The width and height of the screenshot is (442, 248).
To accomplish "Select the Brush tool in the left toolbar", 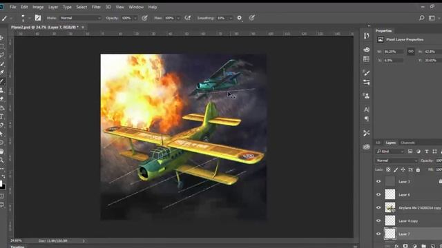I will tap(2, 81).
